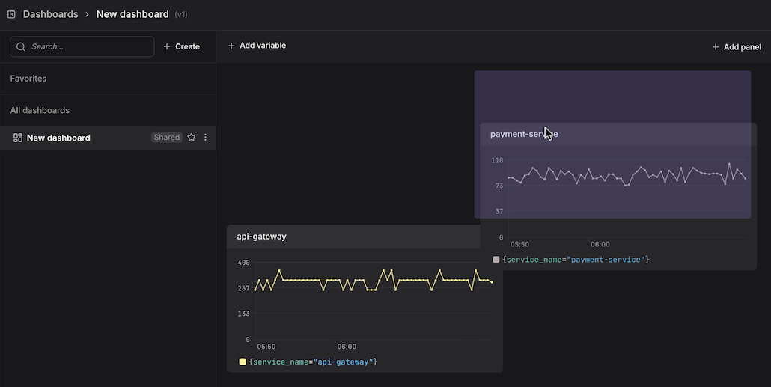Click the New dashboard title in the breadcrumb
Image resolution: width=771 pixels, height=387 pixels.
[x=132, y=14]
